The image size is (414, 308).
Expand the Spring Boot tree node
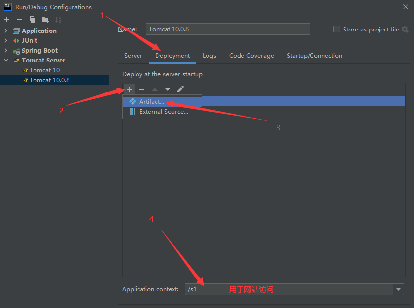6,50
